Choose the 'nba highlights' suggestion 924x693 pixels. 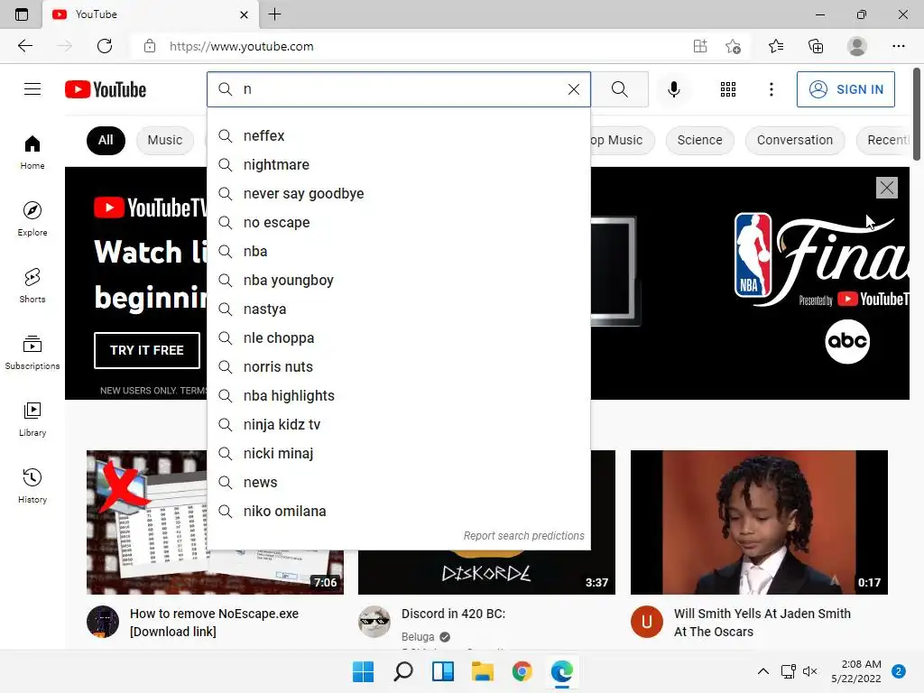coord(398,395)
